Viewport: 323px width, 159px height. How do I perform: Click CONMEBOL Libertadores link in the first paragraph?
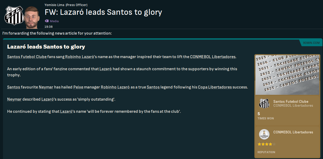213,57
